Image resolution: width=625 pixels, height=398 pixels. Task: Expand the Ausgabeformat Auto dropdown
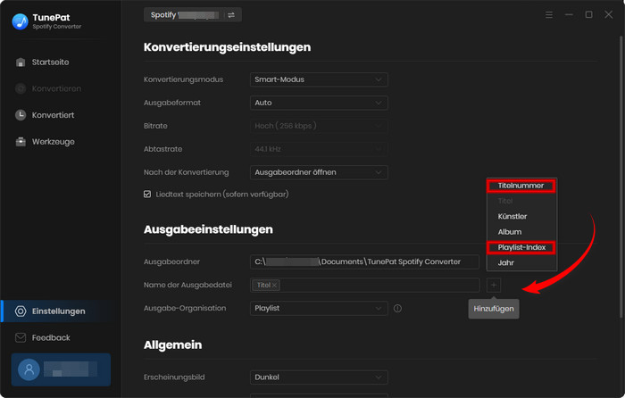tap(319, 103)
